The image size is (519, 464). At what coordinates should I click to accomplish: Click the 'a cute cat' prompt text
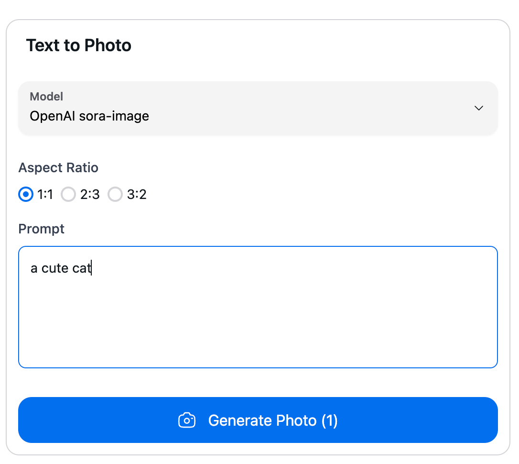tap(61, 268)
